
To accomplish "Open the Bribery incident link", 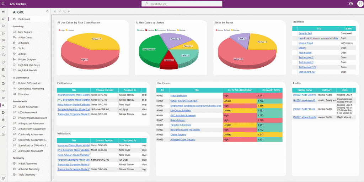I will 302,48.
